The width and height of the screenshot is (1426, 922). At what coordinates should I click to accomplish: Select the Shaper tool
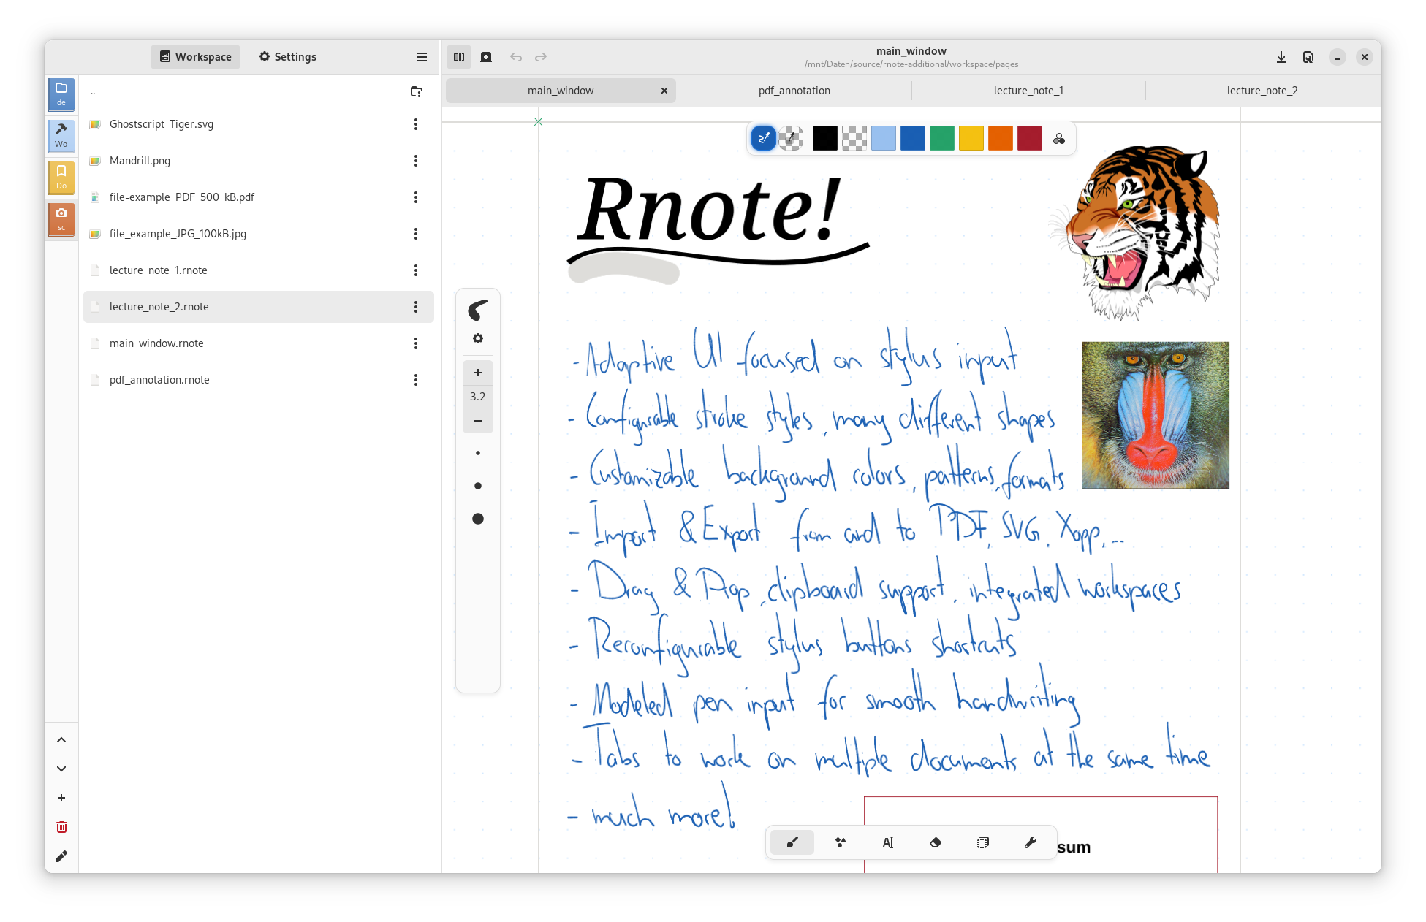[x=840, y=842]
